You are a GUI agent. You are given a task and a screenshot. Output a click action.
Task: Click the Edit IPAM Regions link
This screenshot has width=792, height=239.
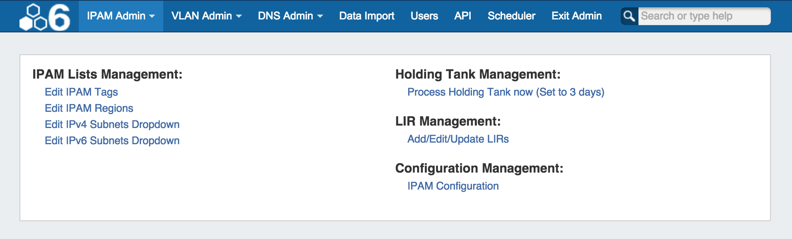pos(89,108)
